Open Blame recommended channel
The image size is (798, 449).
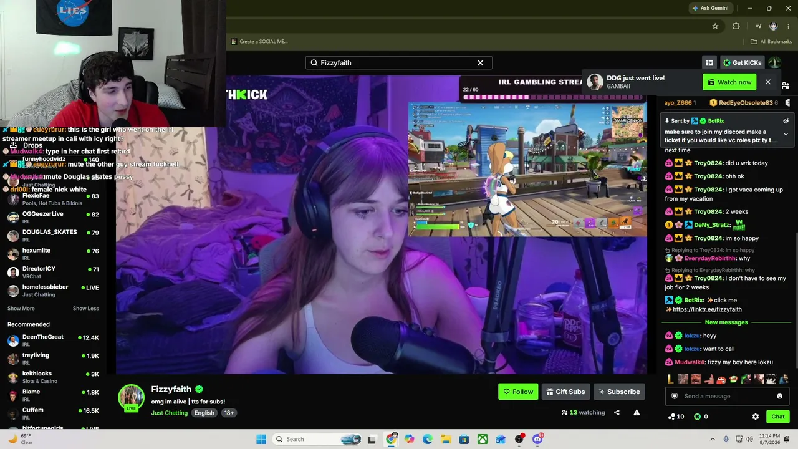point(53,395)
